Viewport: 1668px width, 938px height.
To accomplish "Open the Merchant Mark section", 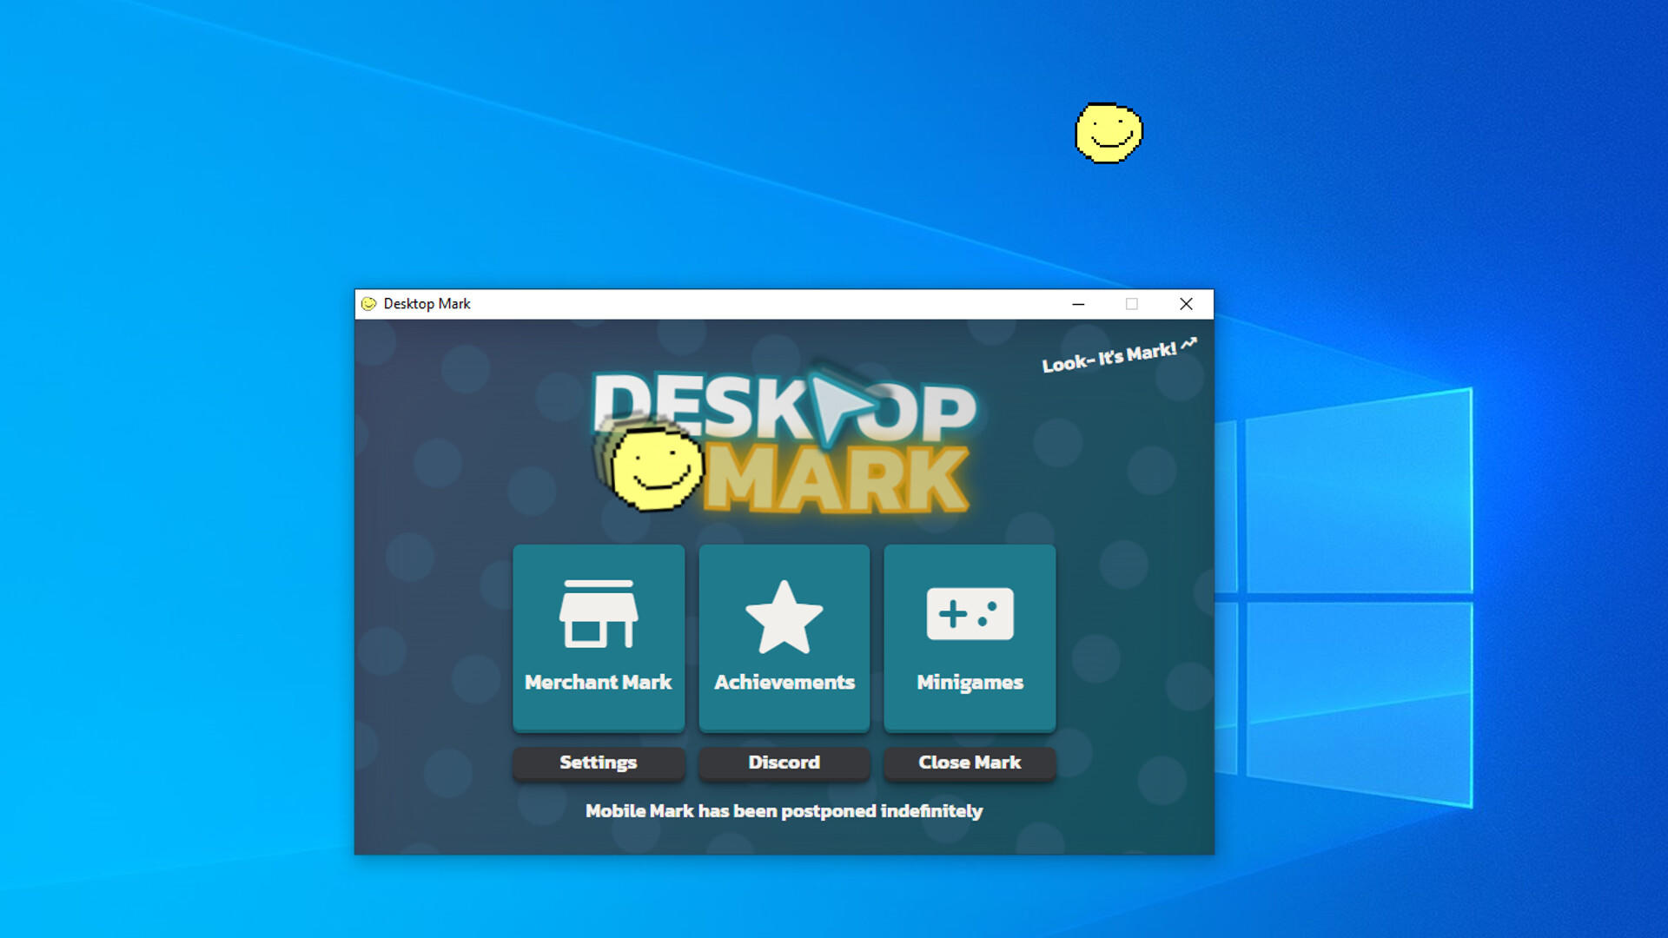I will coord(598,638).
